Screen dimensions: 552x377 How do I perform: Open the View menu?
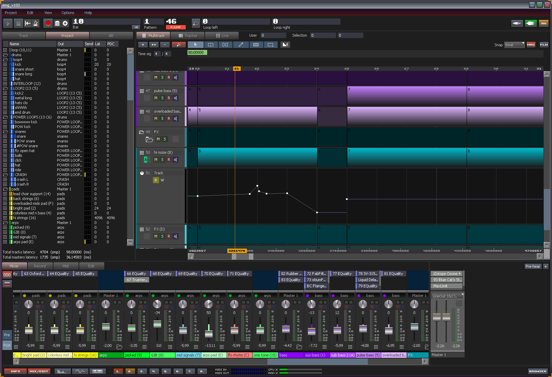48,13
